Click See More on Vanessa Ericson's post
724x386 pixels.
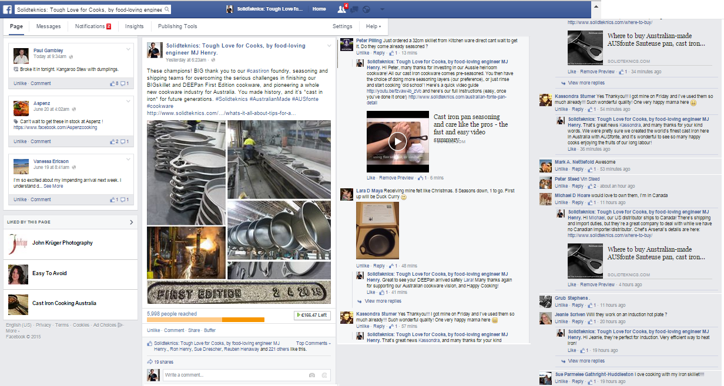point(52,186)
